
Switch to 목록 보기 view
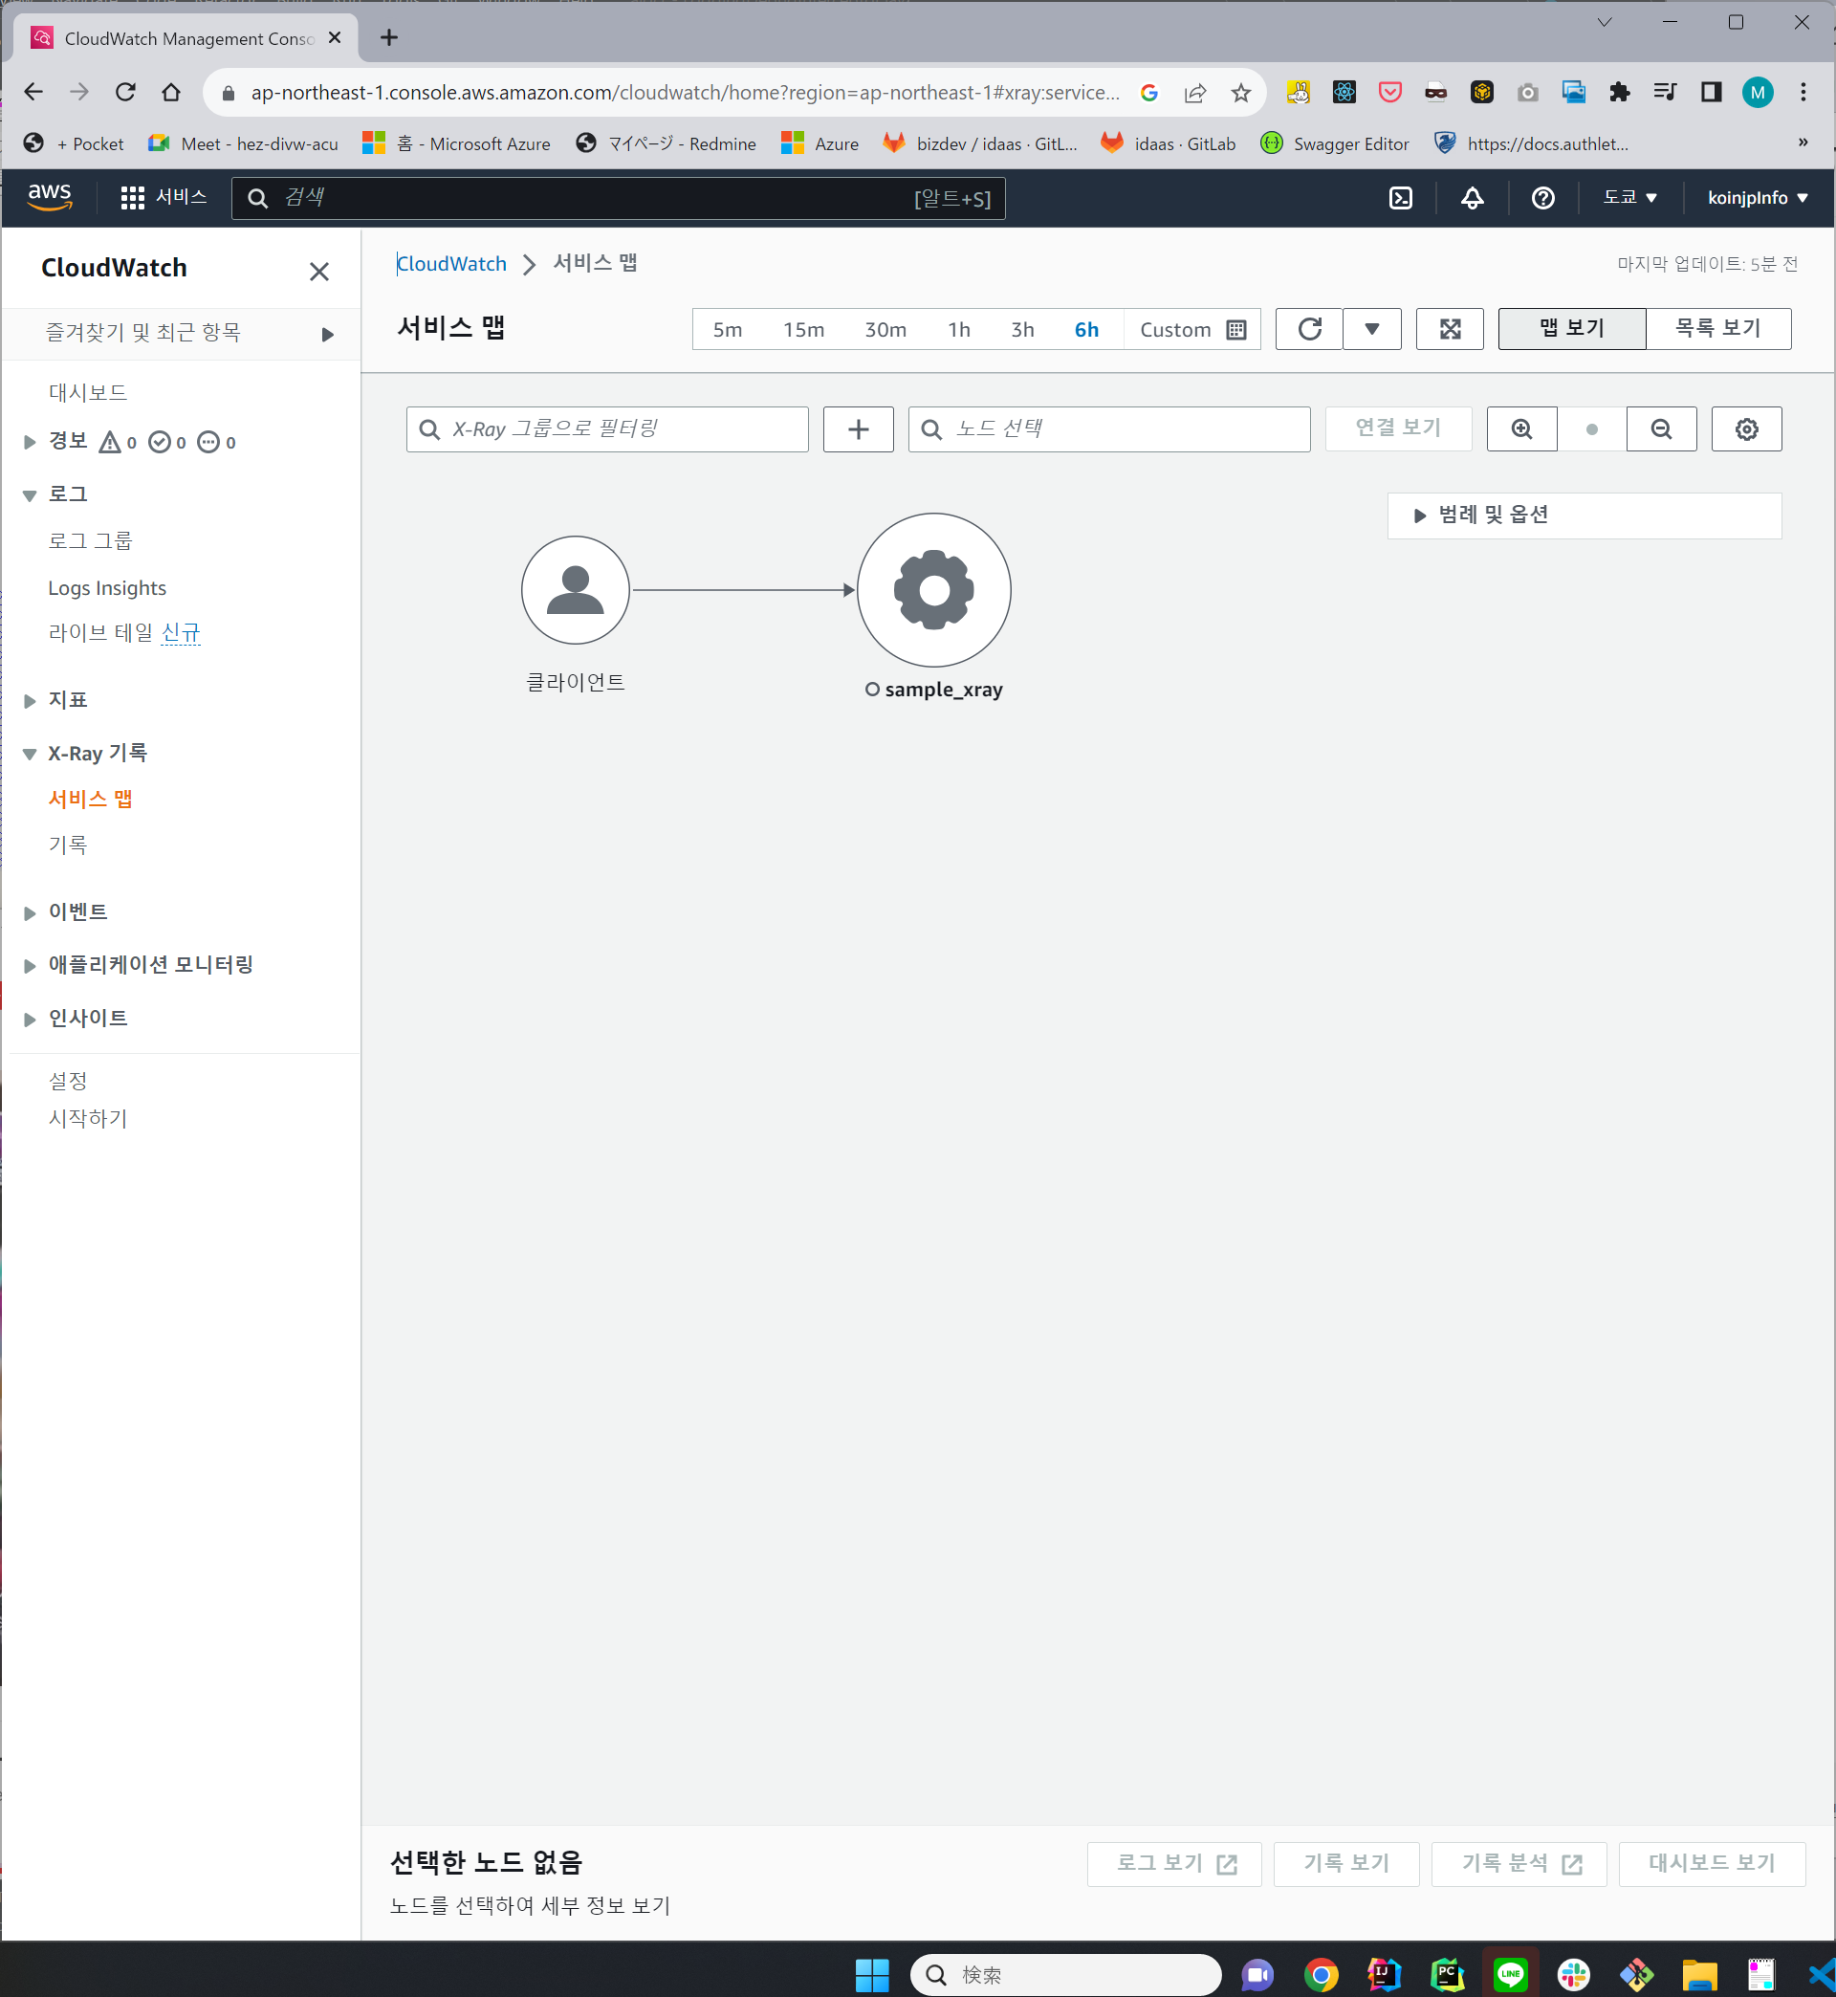pos(1716,329)
